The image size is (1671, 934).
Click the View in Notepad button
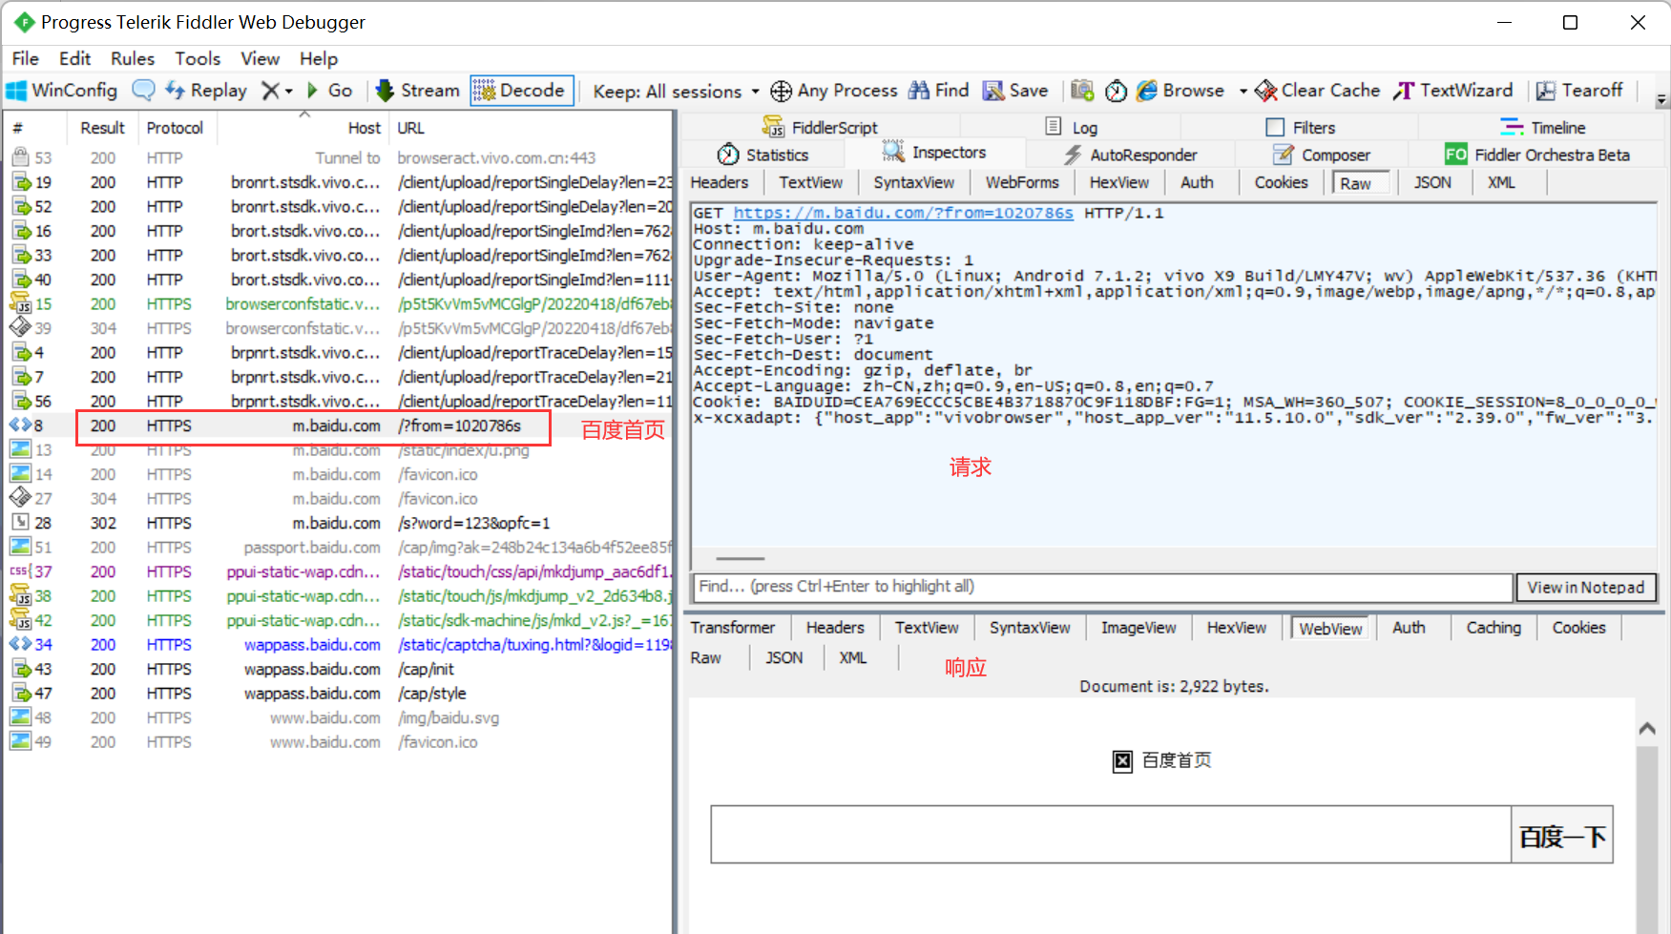1585,588
